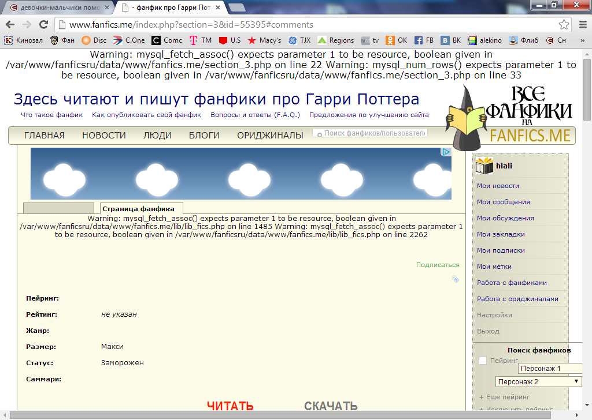Image resolution: width=592 pixels, height=420 pixels.
Task: Select the ГЛАВНАЯ navigation item
Action: [45, 134]
